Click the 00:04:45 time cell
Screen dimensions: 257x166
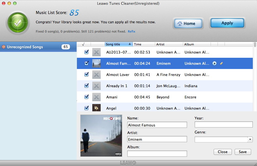(142, 97)
